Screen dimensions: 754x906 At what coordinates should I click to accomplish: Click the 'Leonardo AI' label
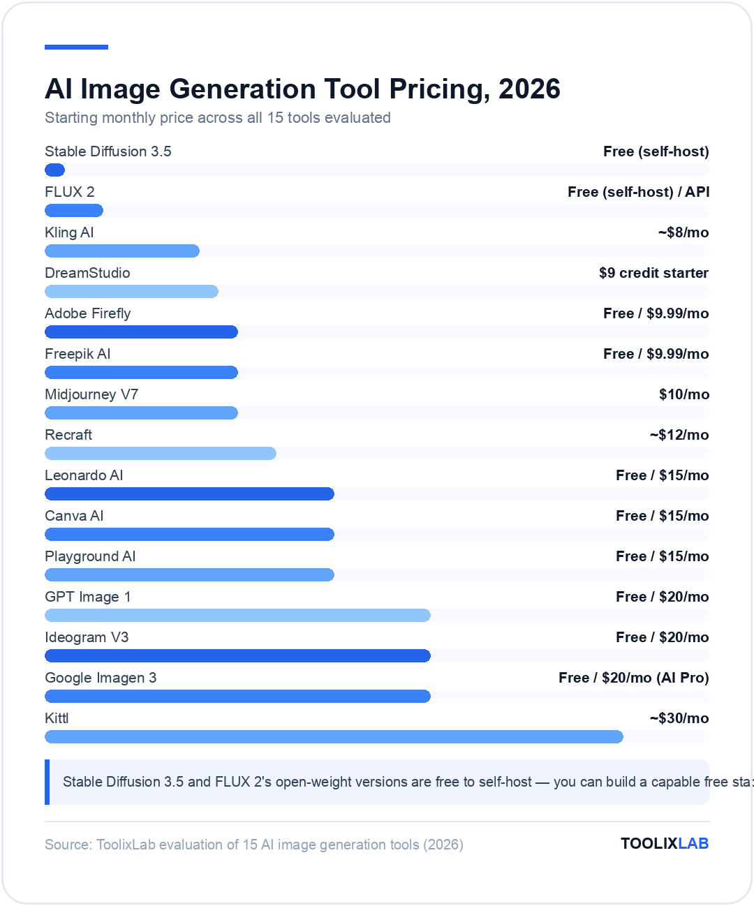84,475
